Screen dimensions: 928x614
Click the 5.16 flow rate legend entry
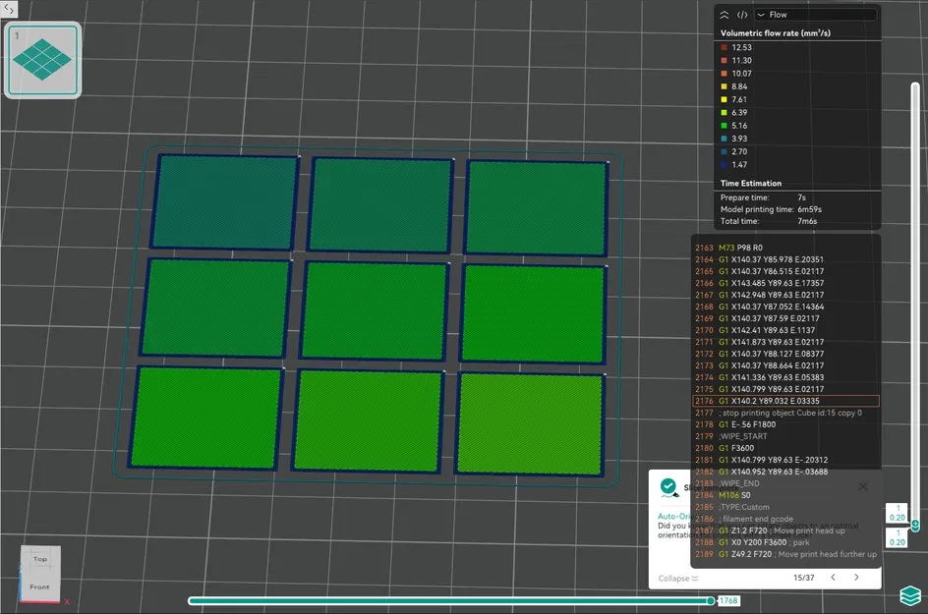point(734,126)
